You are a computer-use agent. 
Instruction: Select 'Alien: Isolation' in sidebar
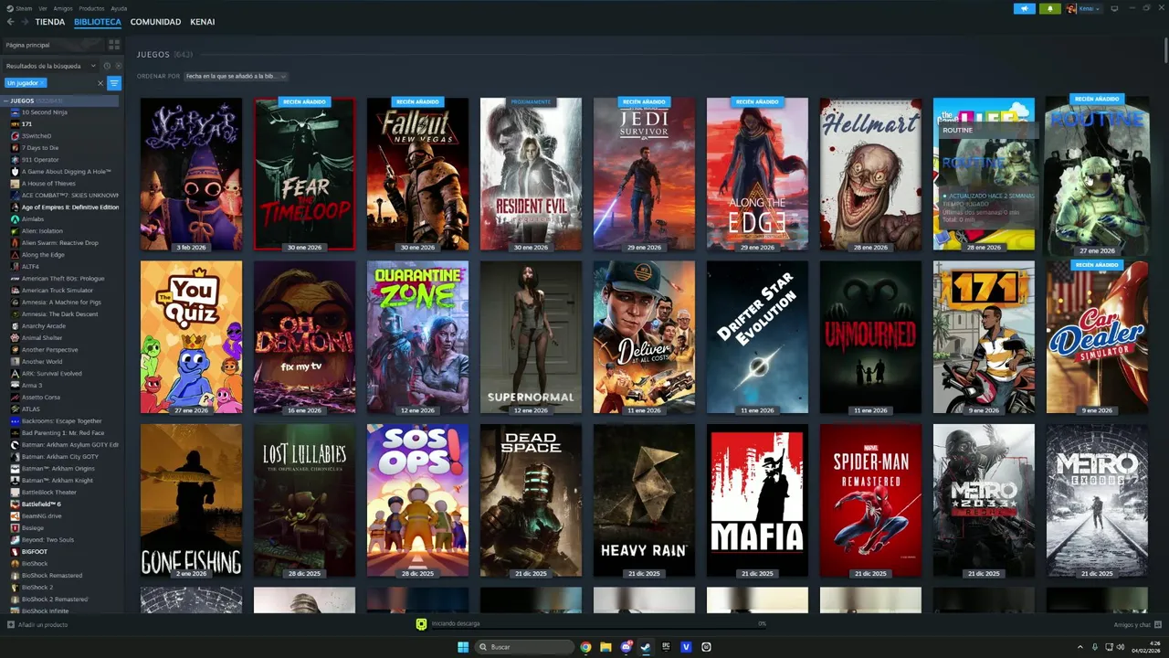[43, 231]
